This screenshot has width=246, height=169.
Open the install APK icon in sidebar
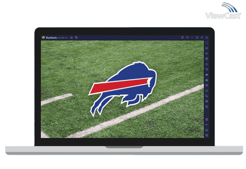click(207, 75)
